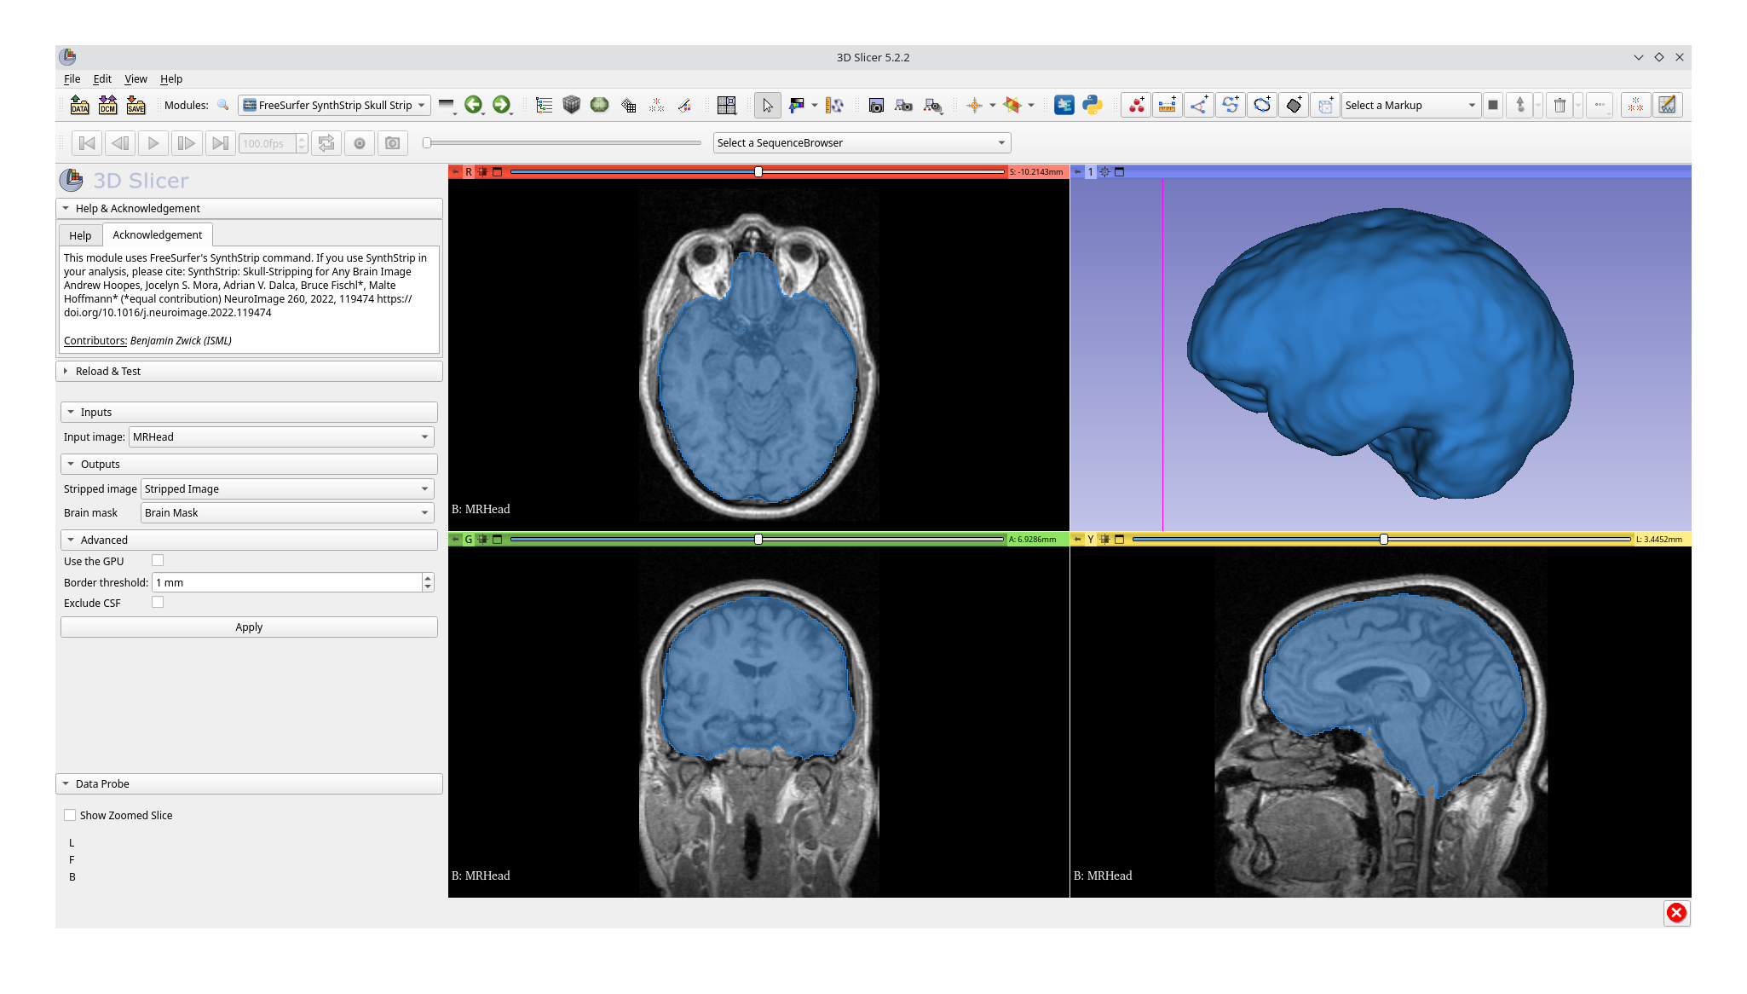The width and height of the screenshot is (1747, 994).
Task: Click the Help tab in panel
Action: 80,234
